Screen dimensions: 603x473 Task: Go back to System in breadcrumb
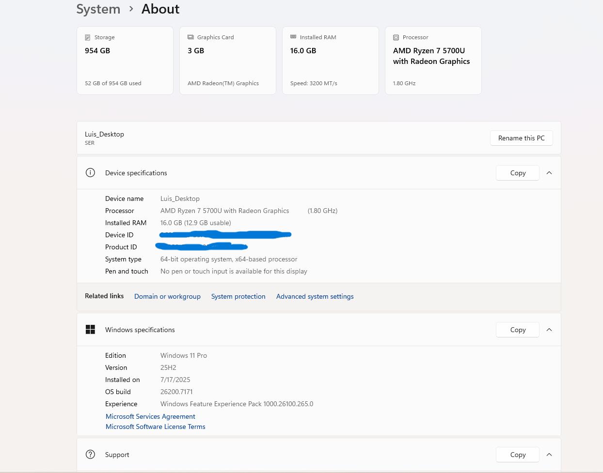coord(98,9)
